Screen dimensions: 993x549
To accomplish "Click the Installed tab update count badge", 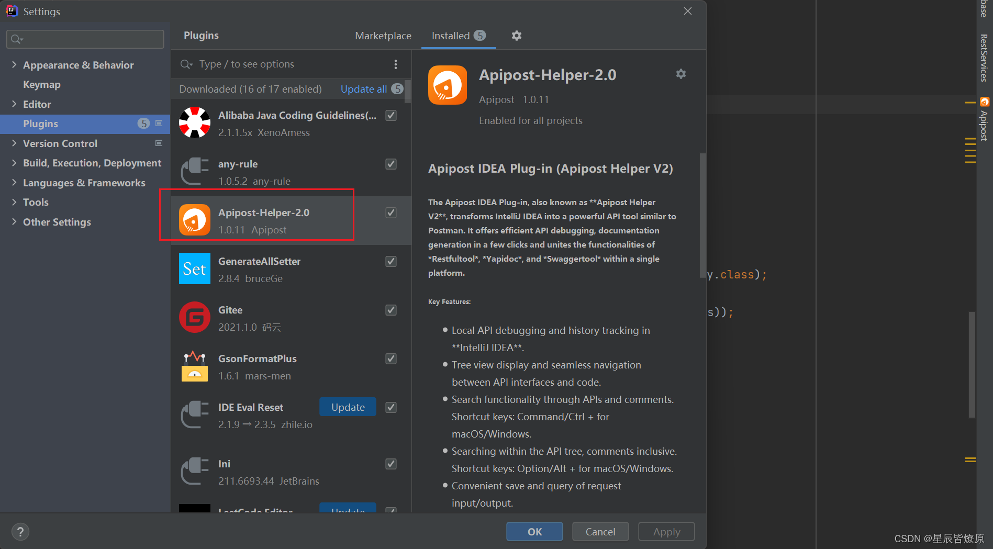I will pyautogui.click(x=479, y=35).
